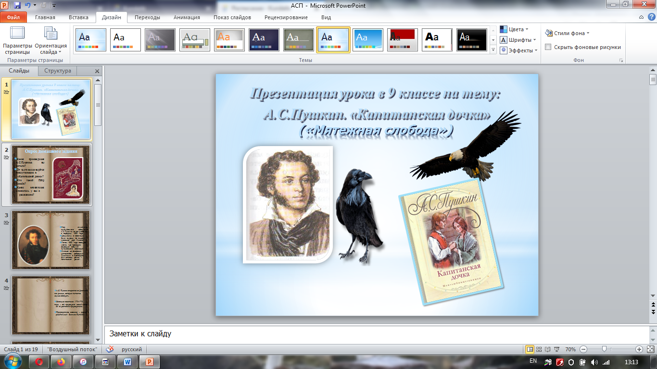Apply the grey gradient theme thumbnail
This screenshot has width=657, height=369.
tap(160, 40)
